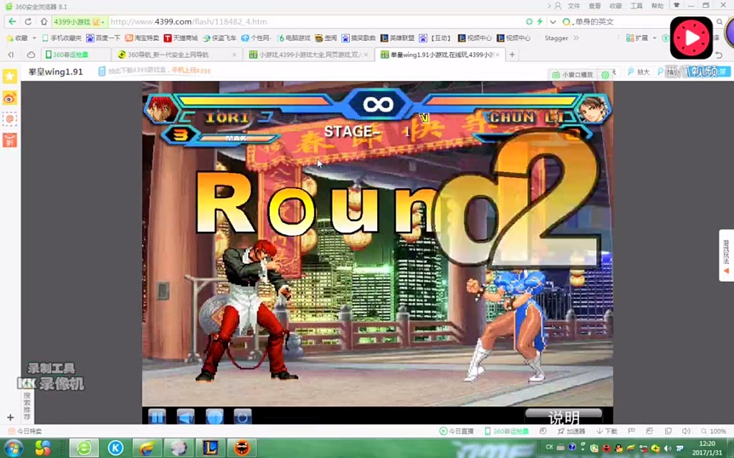The width and height of the screenshot is (734, 458).
Task: Click the sidebar yellow star favorites icon
Action: pyautogui.click(x=10, y=76)
